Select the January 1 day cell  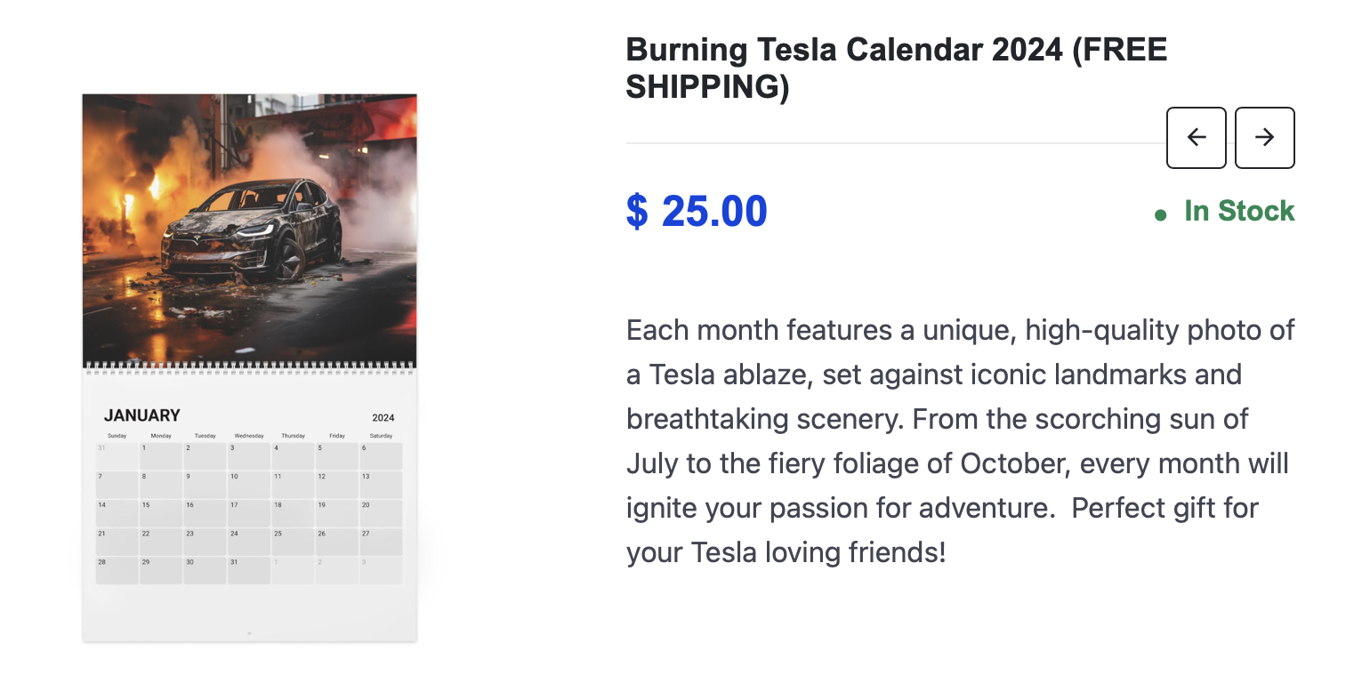tap(161, 456)
